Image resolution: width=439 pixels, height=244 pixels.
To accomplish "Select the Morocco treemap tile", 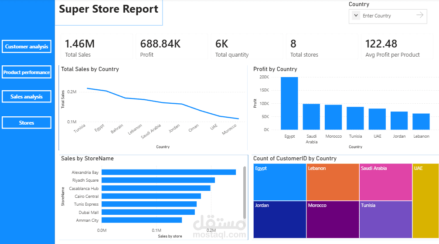I will 333,219.
